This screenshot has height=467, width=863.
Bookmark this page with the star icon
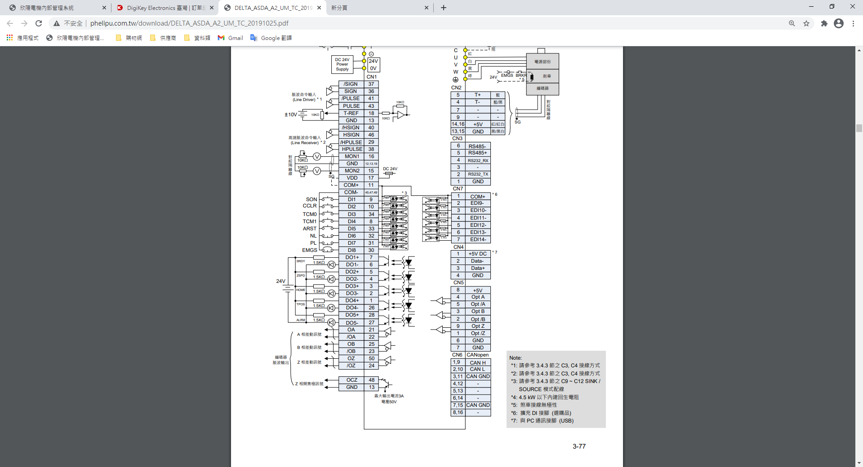806,23
